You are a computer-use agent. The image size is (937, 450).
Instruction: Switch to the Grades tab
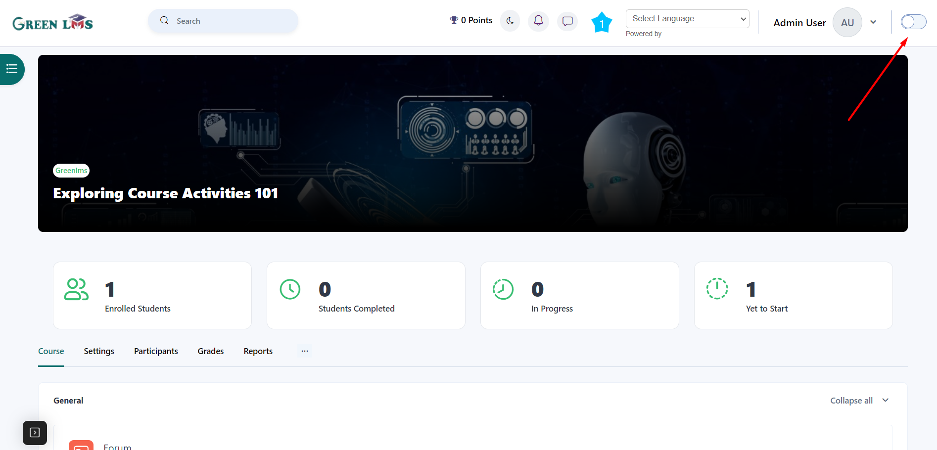pyautogui.click(x=211, y=351)
